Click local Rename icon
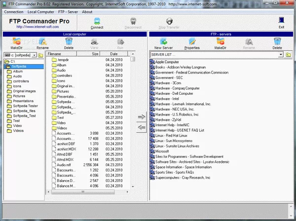 (x=42, y=42)
